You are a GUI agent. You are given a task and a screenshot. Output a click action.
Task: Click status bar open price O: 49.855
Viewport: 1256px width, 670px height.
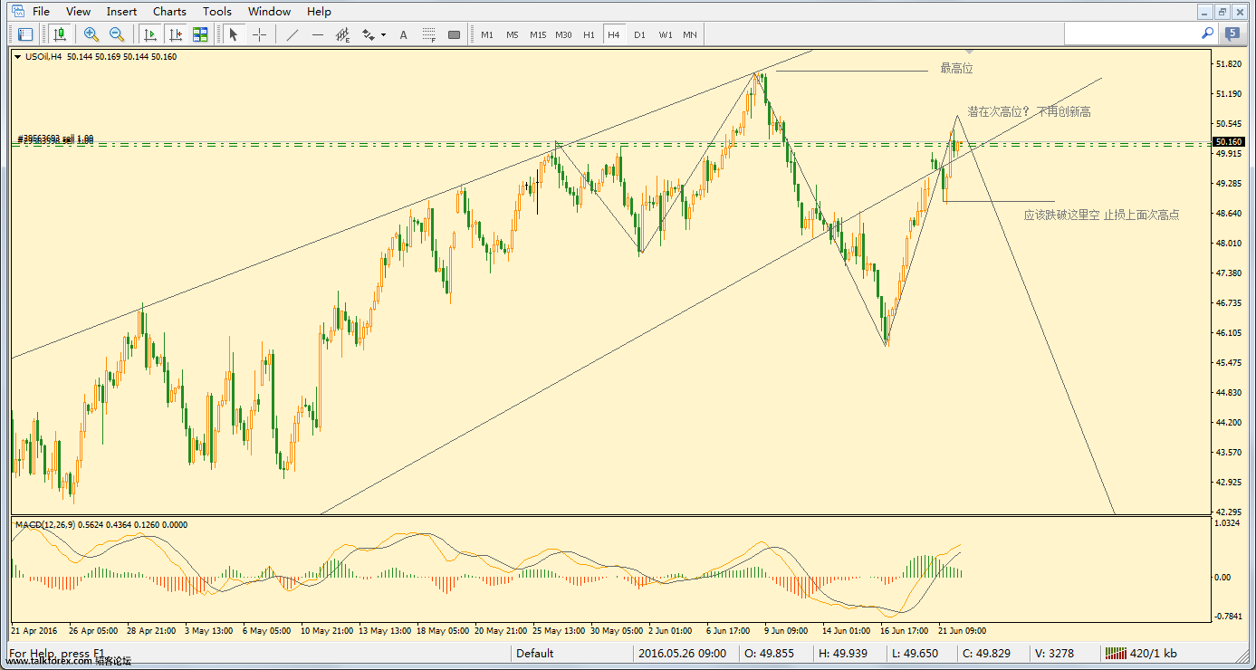(x=769, y=654)
